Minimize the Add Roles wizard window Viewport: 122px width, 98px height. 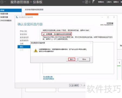[x=102, y=17]
